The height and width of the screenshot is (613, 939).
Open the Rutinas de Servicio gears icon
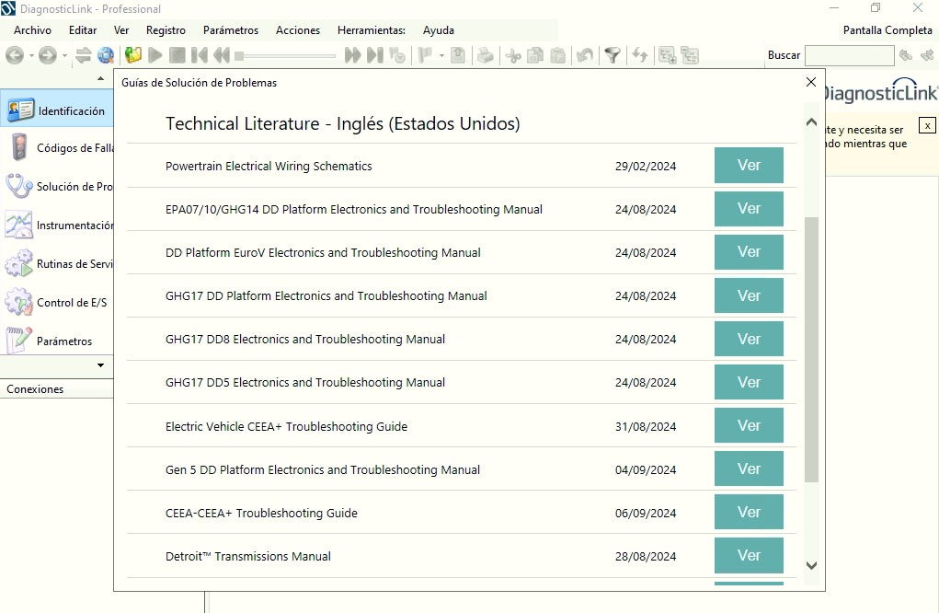(x=18, y=264)
